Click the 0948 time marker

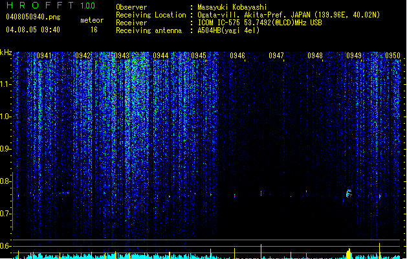(x=315, y=56)
